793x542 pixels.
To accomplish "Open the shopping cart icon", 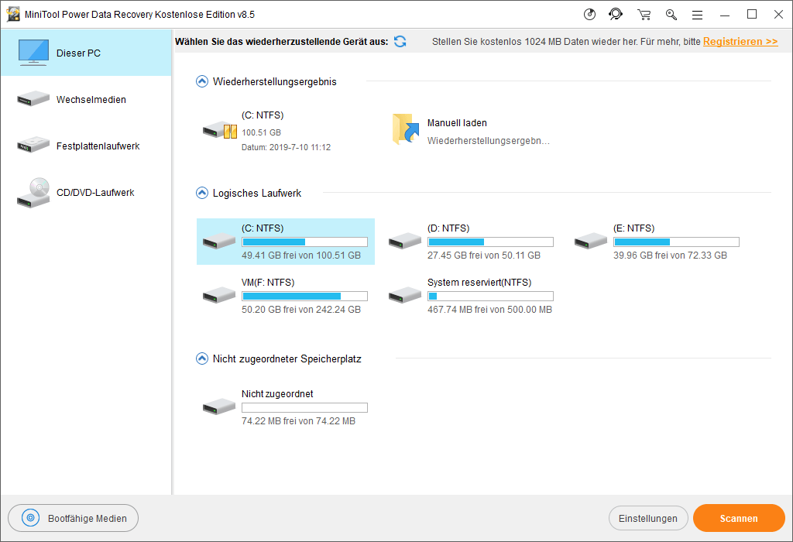I will [x=644, y=15].
